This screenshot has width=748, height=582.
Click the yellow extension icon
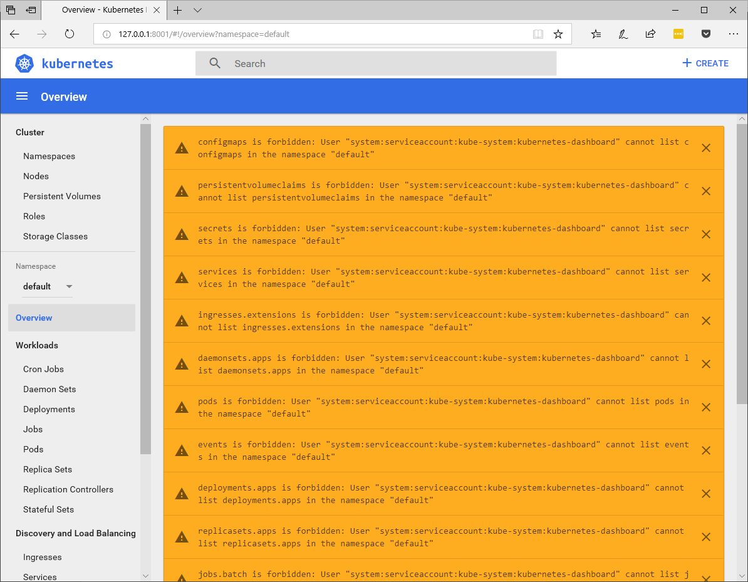point(678,34)
